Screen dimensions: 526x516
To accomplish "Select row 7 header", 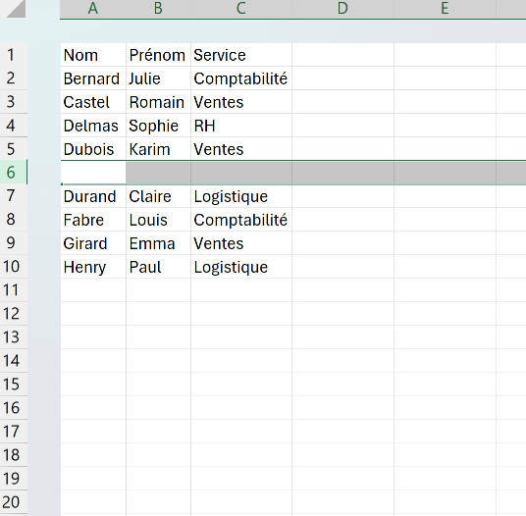I will click(14, 196).
